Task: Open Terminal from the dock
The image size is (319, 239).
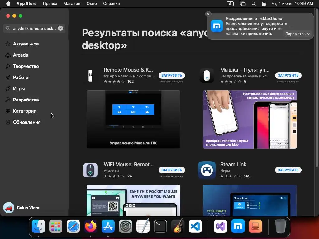Action: pos(160,226)
